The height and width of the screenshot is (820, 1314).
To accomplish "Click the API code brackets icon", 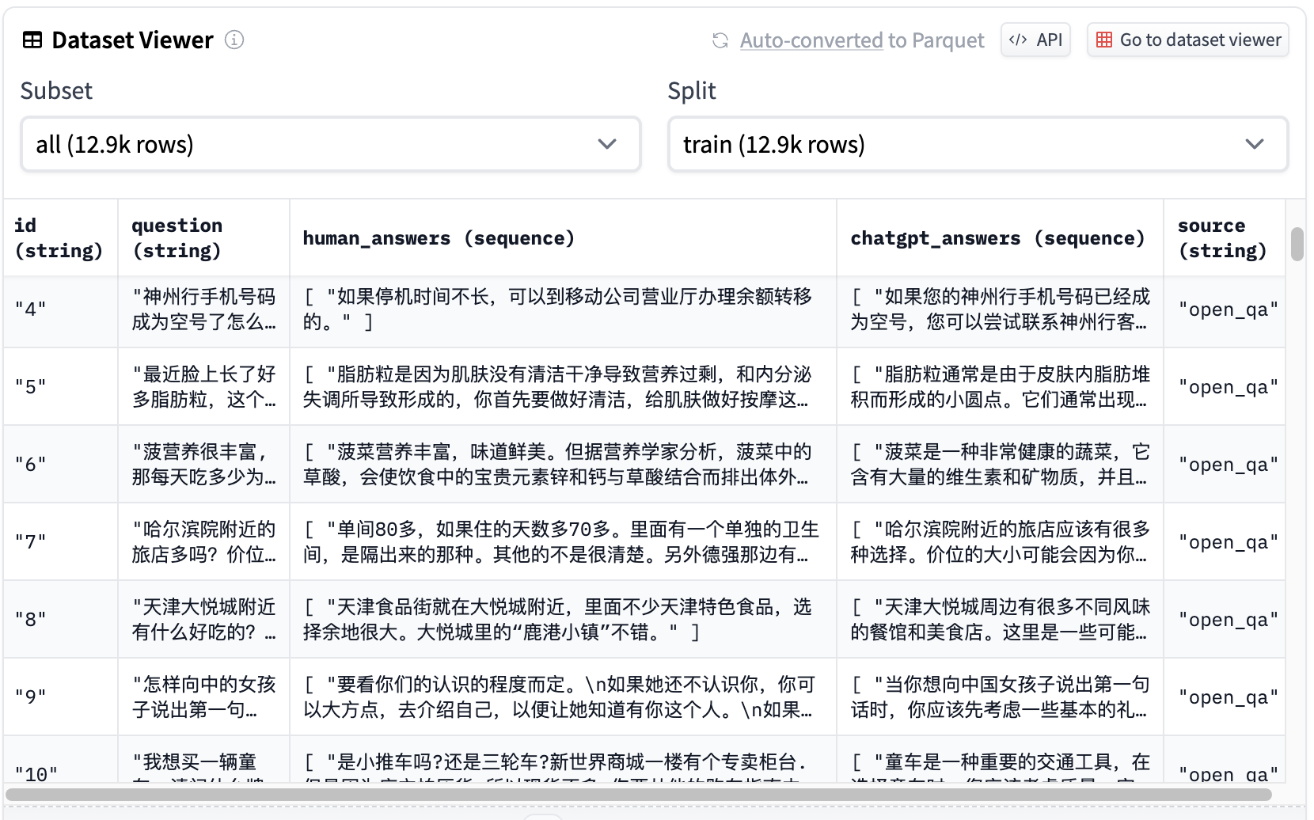I will click(x=1018, y=40).
